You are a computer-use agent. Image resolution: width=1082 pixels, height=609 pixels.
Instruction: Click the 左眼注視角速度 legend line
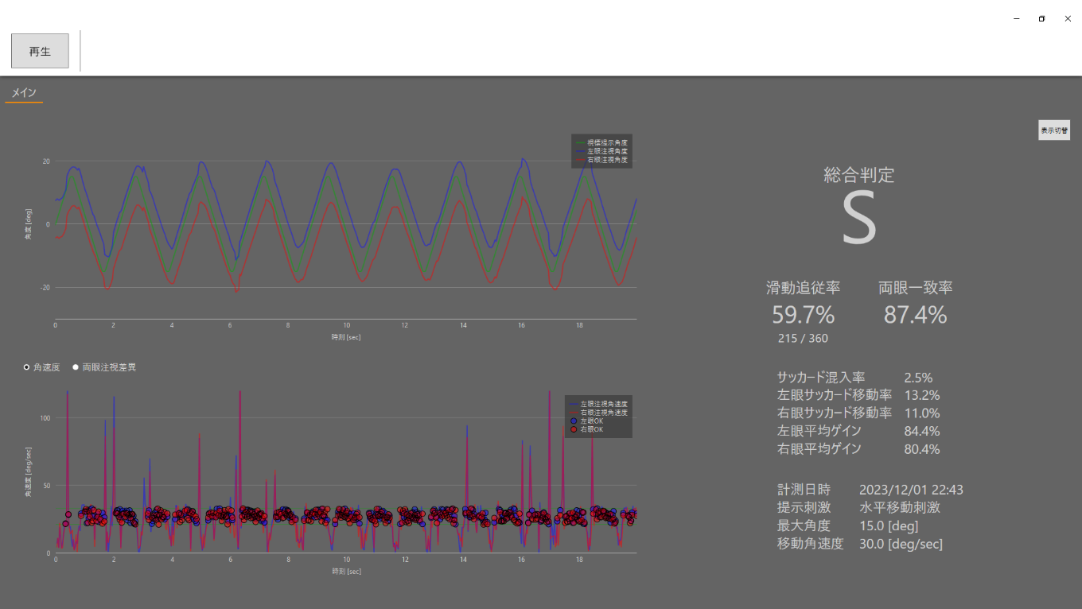(x=602, y=404)
